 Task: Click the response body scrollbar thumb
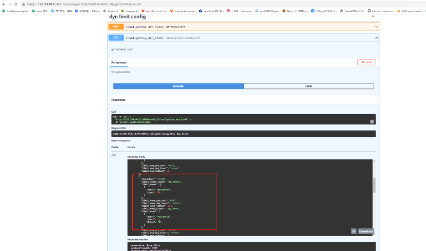[x=374, y=185]
